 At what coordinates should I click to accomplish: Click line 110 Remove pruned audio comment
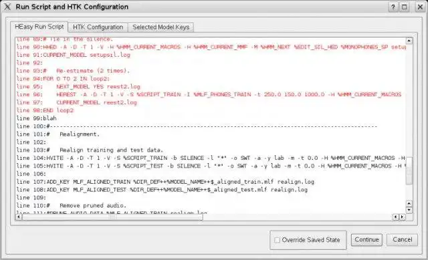(x=72, y=205)
